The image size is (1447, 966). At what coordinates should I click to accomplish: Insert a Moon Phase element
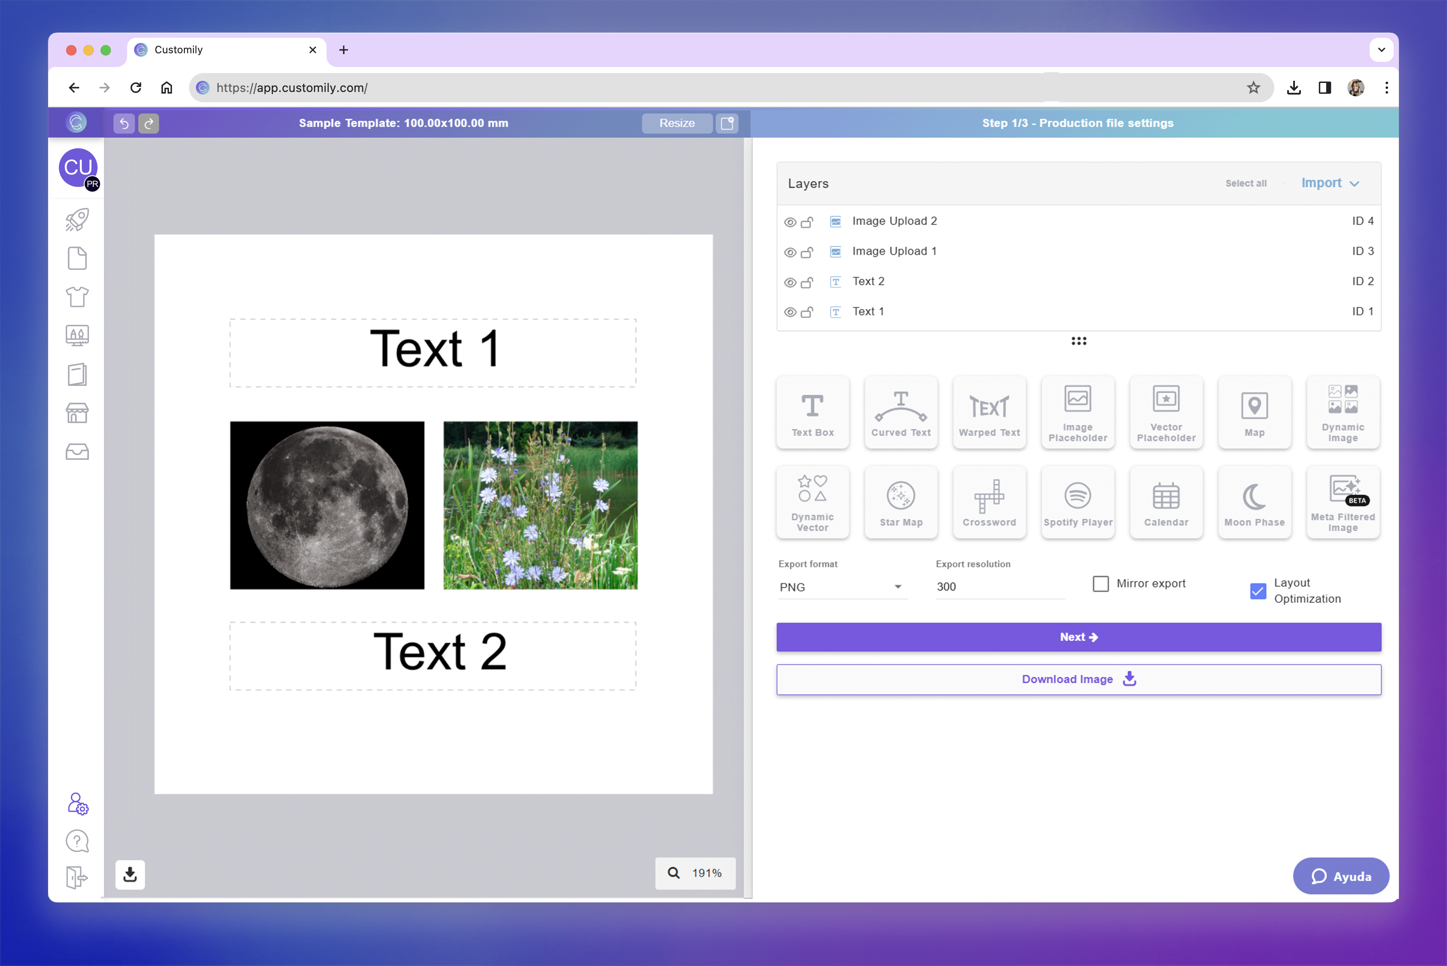[1254, 502]
